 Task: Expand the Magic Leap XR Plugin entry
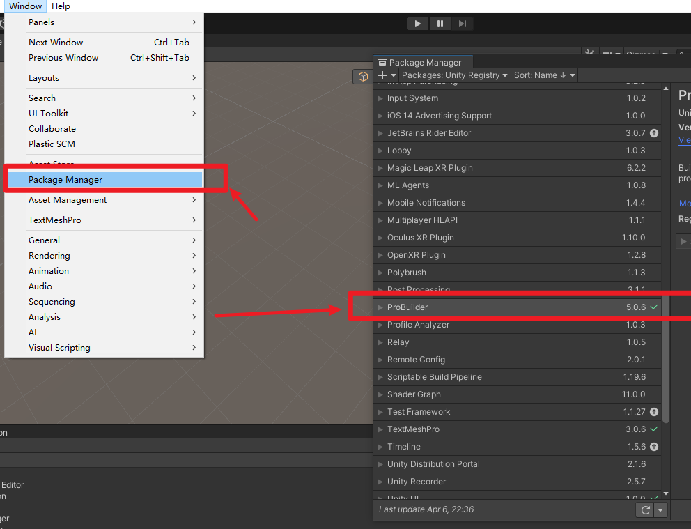point(380,168)
